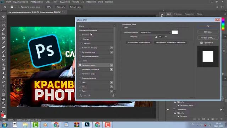Select the Crop tool

(x=3, y=34)
